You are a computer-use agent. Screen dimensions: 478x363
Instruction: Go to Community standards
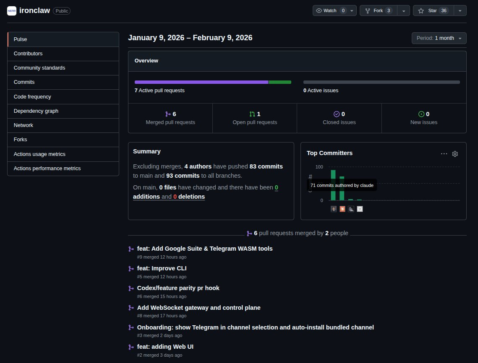[63, 68]
